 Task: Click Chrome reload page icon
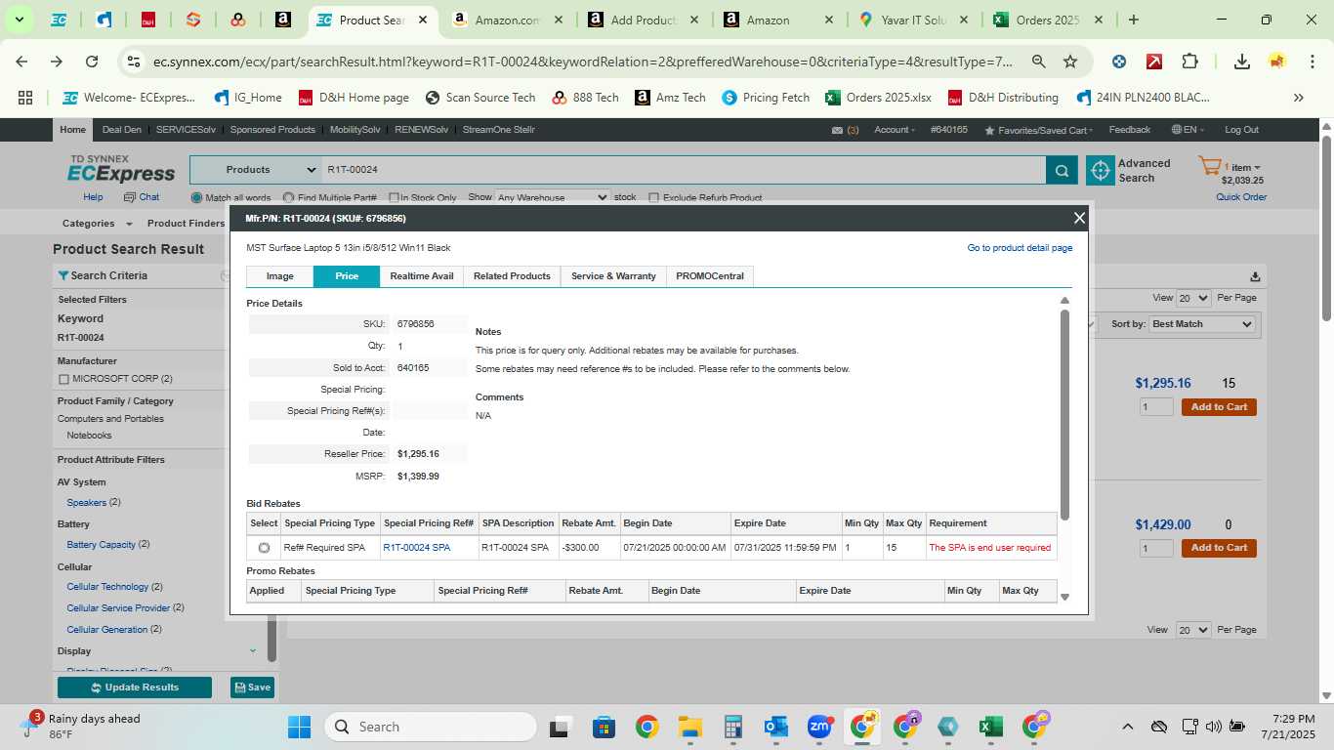pos(92,62)
